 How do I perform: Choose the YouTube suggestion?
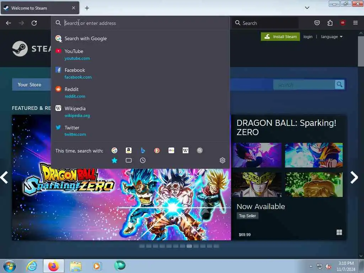[140, 54]
